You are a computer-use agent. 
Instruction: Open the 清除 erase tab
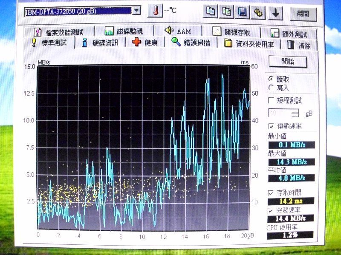pyautogui.click(x=299, y=45)
